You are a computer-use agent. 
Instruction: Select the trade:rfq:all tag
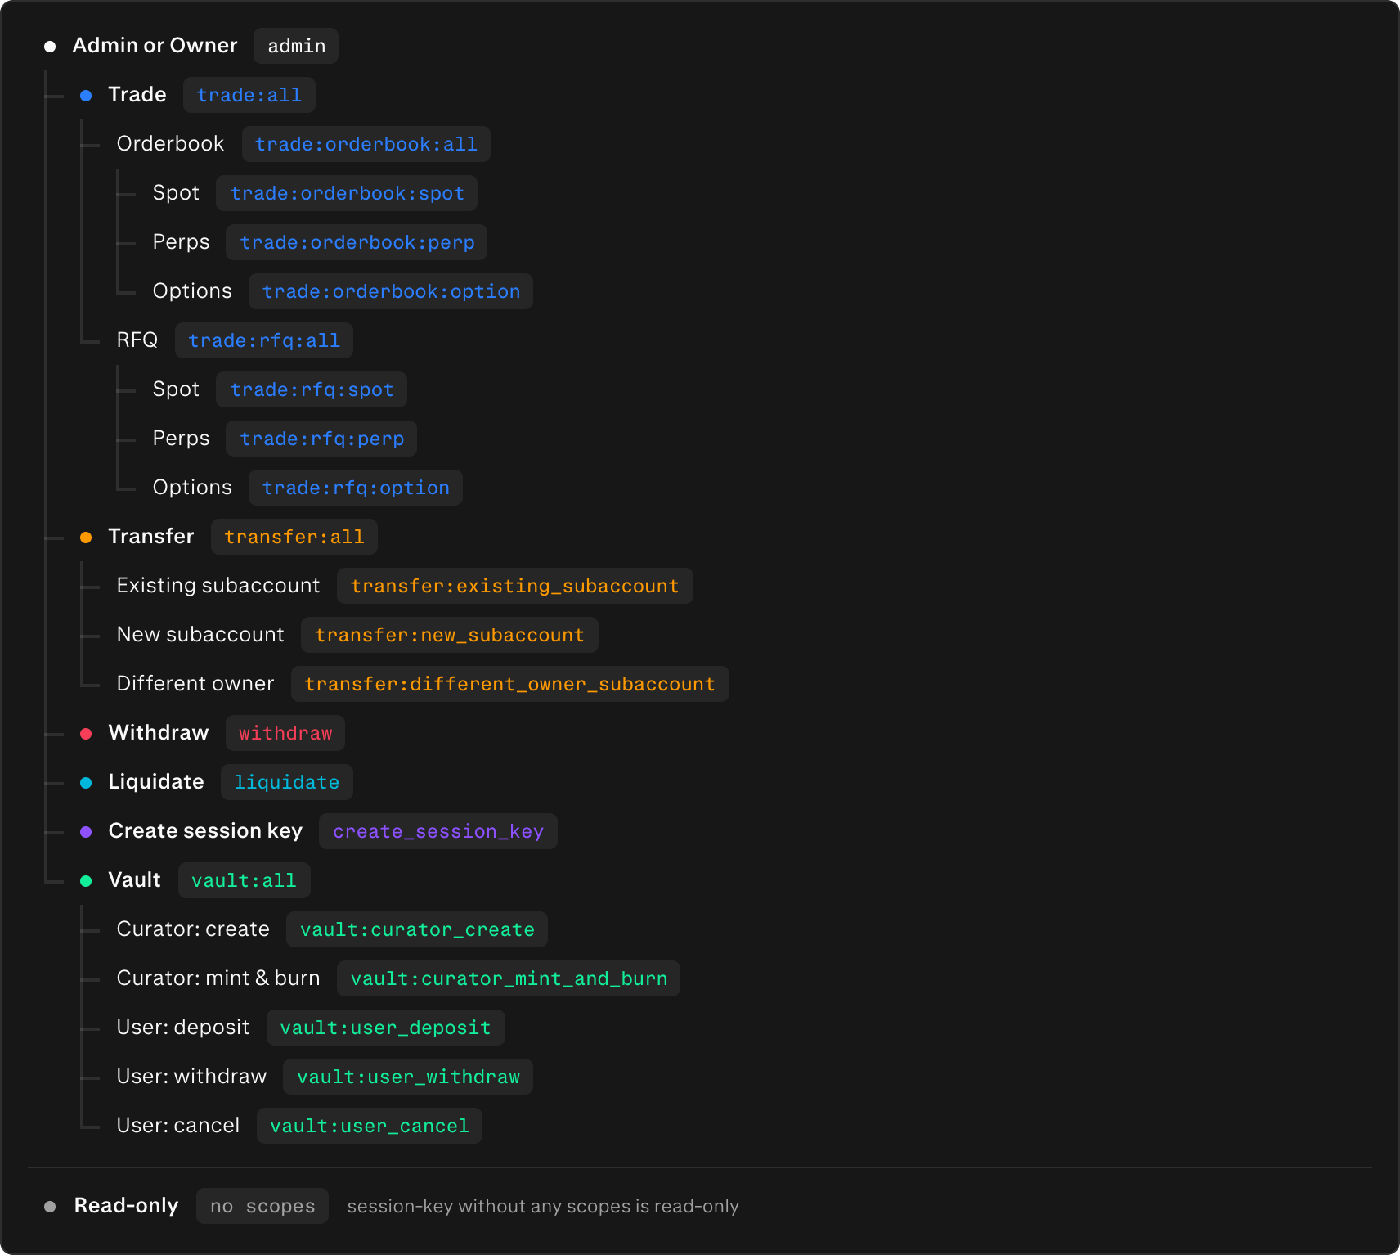(264, 340)
